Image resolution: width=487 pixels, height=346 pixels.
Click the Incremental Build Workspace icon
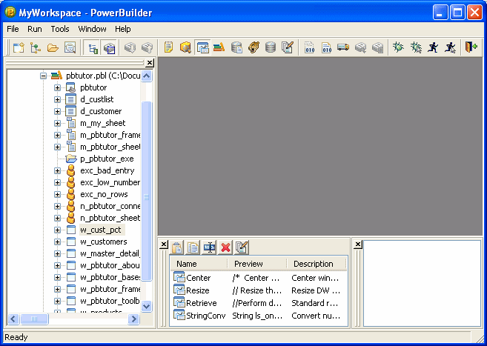(x=310, y=47)
